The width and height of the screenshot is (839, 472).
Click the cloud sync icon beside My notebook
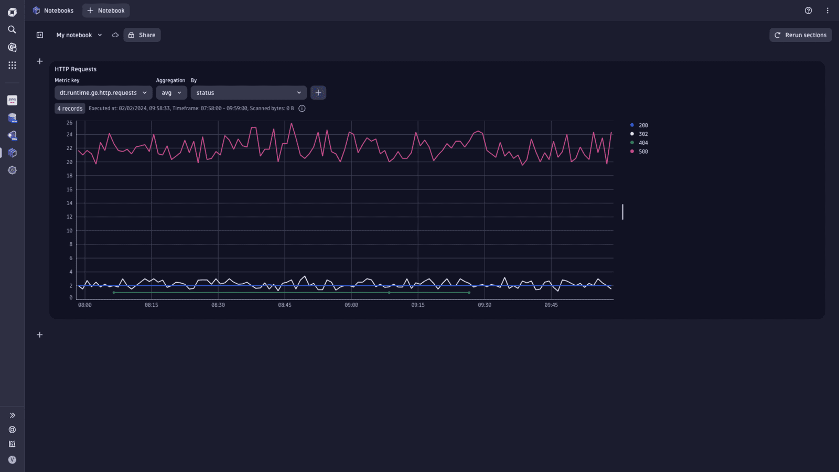tap(115, 35)
